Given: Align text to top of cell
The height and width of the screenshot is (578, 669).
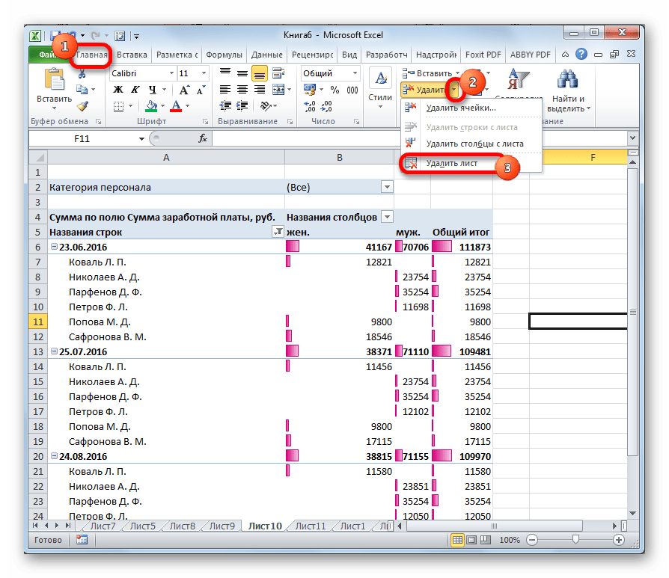Looking at the screenshot, I should click(x=224, y=73).
